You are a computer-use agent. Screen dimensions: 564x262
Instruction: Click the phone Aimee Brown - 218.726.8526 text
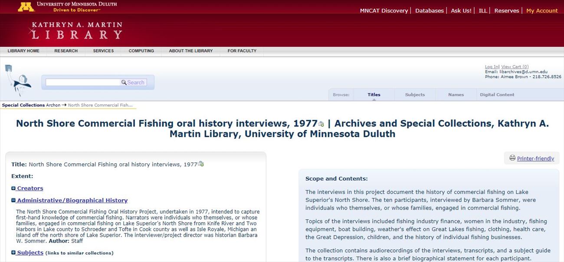(523, 77)
